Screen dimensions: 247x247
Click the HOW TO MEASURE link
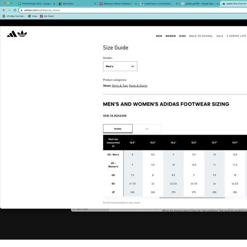tap(115, 116)
